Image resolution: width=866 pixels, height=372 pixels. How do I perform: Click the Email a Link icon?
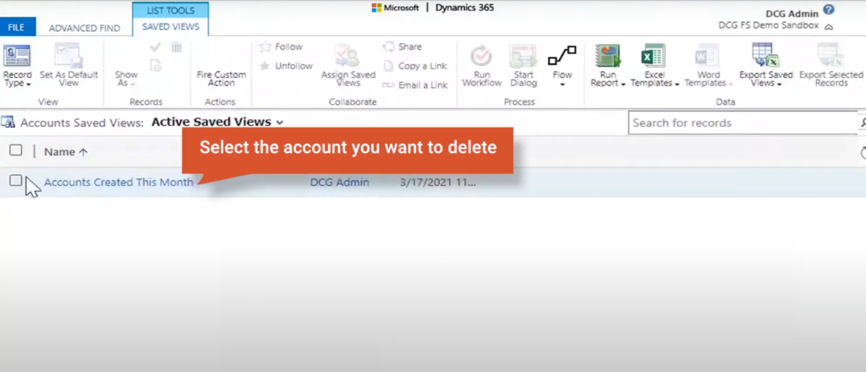coord(389,85)
